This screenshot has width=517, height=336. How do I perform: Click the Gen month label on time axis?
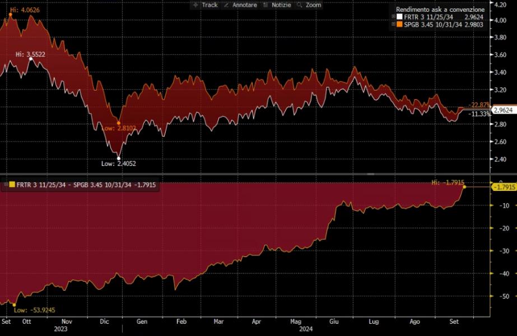pos(142,321)
